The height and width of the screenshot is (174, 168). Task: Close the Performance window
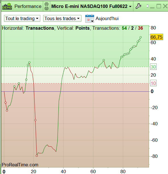tap(165, 6)
